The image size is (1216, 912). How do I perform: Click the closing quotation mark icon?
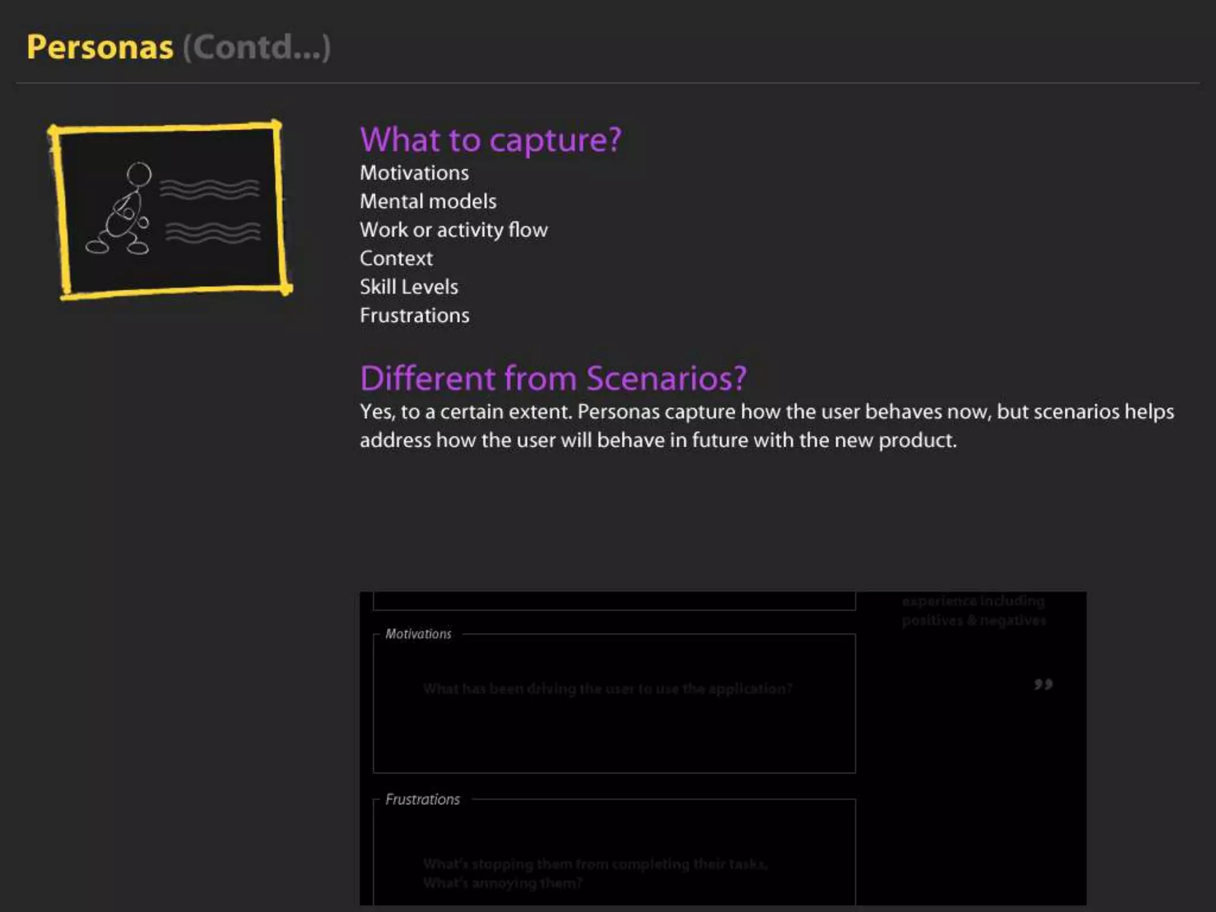(x=1043, y=685)
